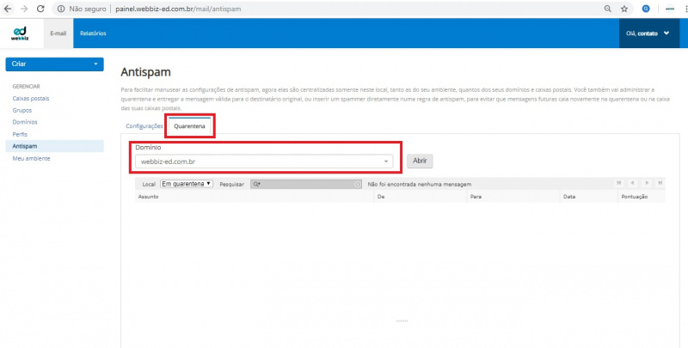Expand the Criar dropdown button
Viewport: 688px width, 348px height.
pyautogui.click(x=54, y=64)
